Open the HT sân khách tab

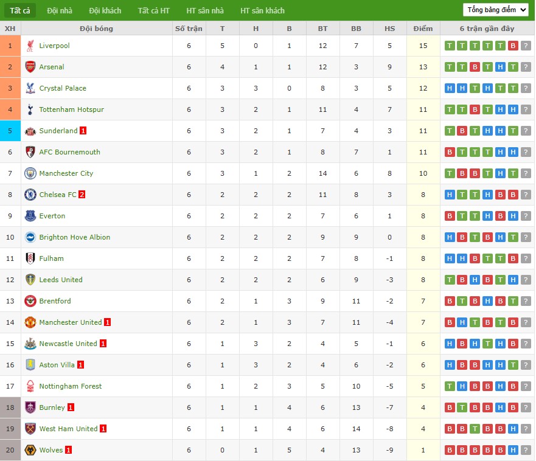[x=262, y=10]
